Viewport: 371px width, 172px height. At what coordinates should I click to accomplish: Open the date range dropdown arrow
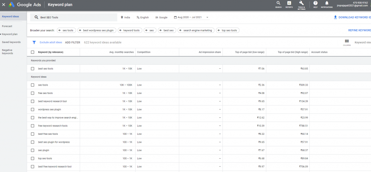pos(207,17)
